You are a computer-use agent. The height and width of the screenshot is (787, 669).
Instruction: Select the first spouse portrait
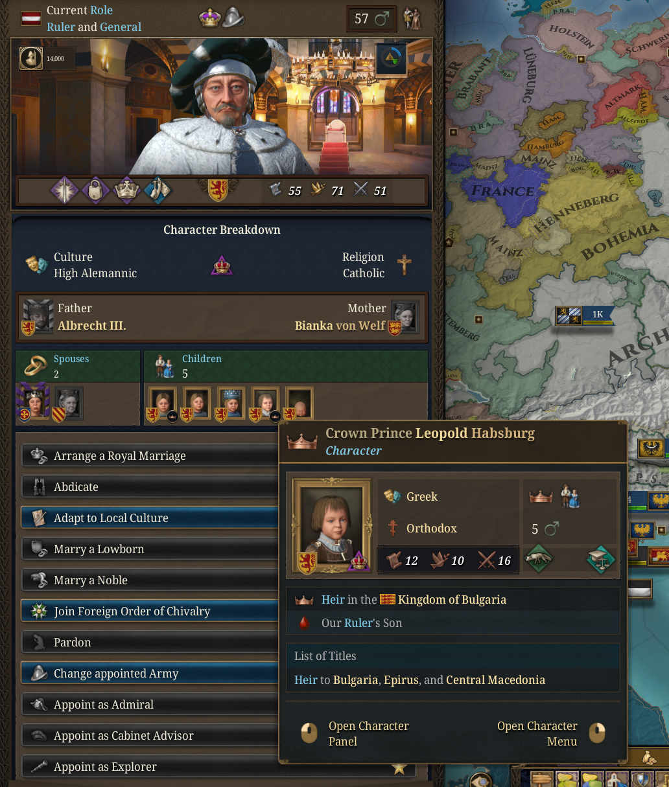tap(34, 402)
